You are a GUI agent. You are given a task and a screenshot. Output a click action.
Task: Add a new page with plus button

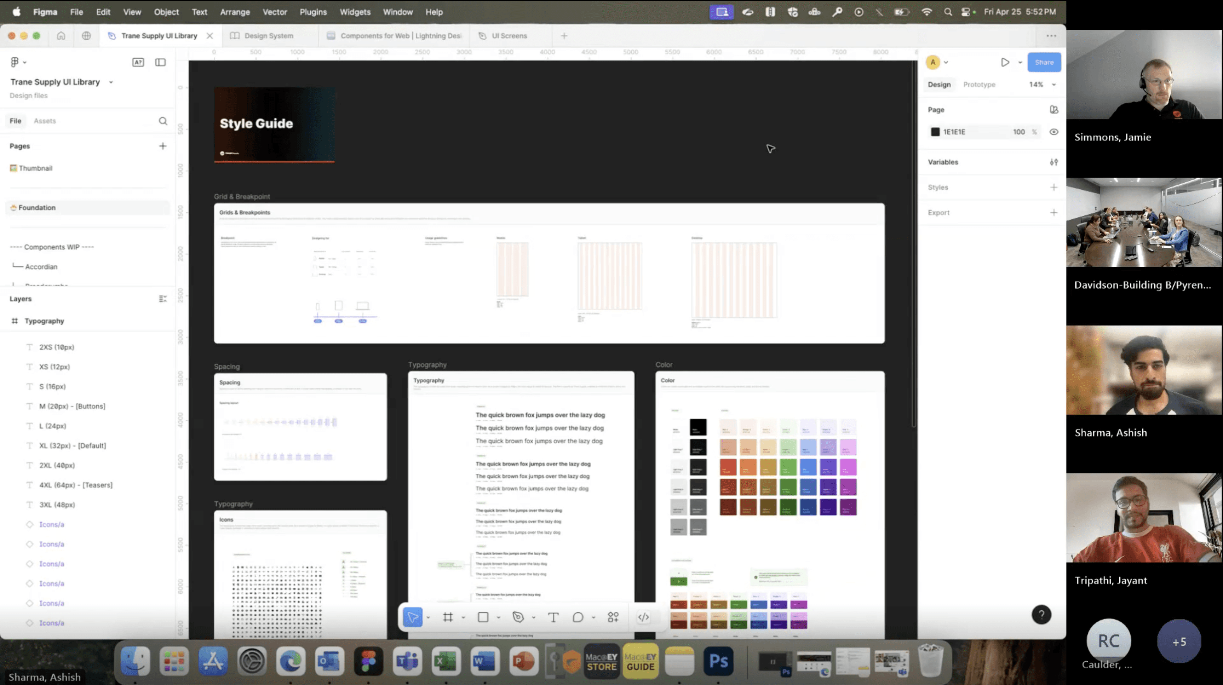click(163, 146)
